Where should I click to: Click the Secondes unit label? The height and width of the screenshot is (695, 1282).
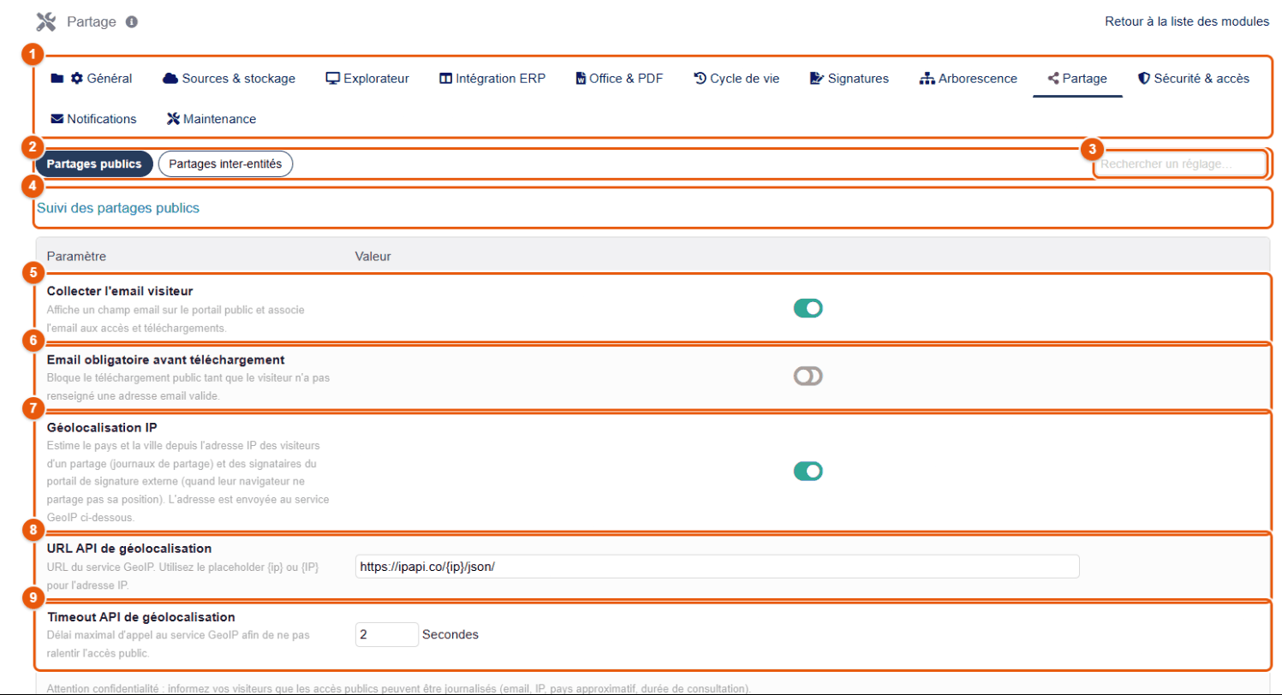(450, 634)
